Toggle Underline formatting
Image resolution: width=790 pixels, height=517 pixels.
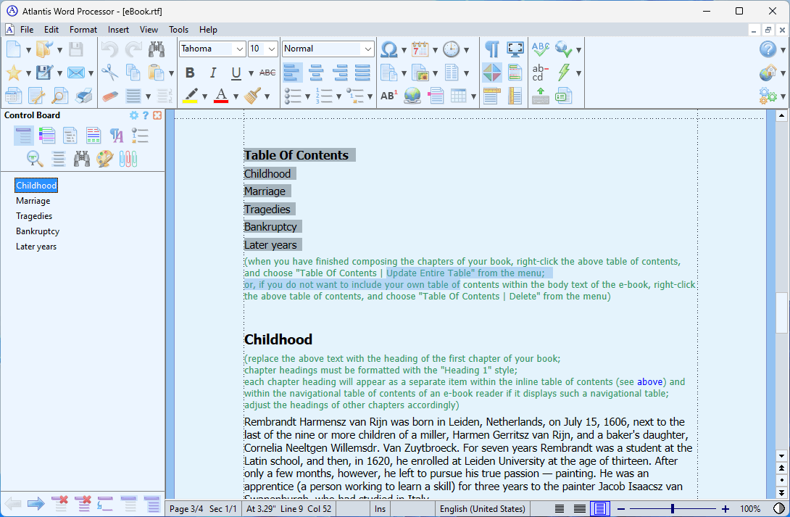236,73
